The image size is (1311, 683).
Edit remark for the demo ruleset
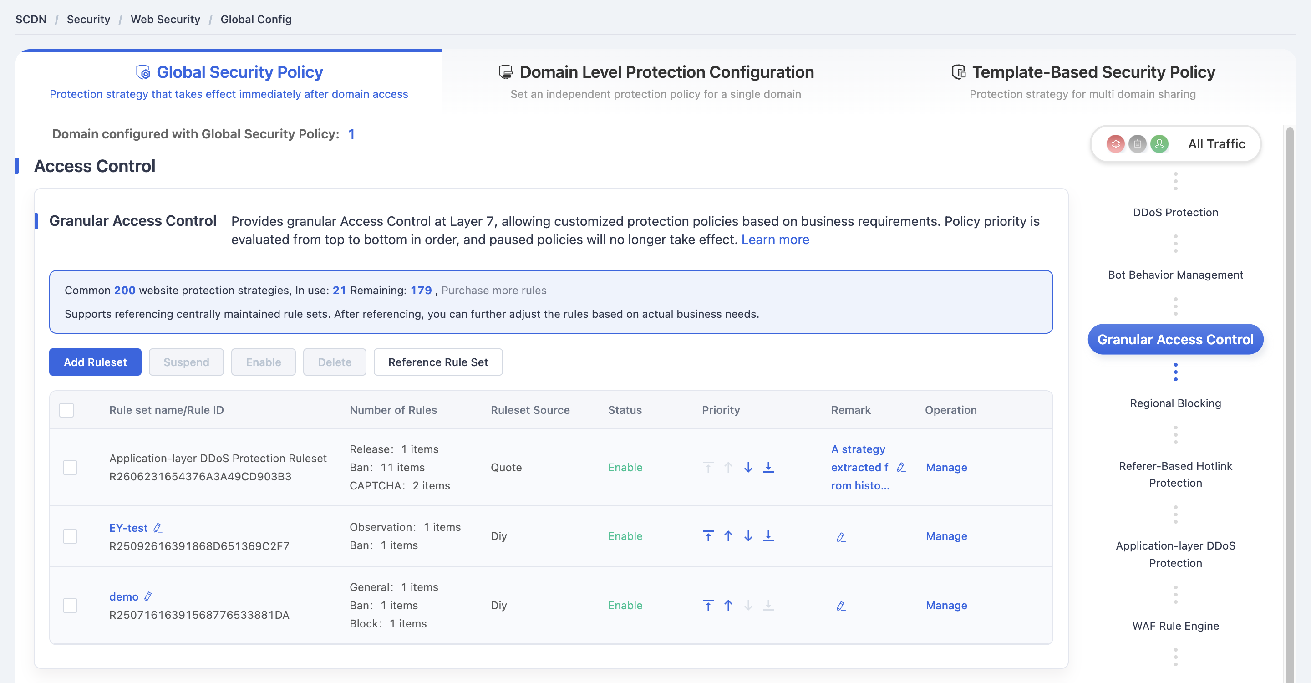click(x=841, y=606)
